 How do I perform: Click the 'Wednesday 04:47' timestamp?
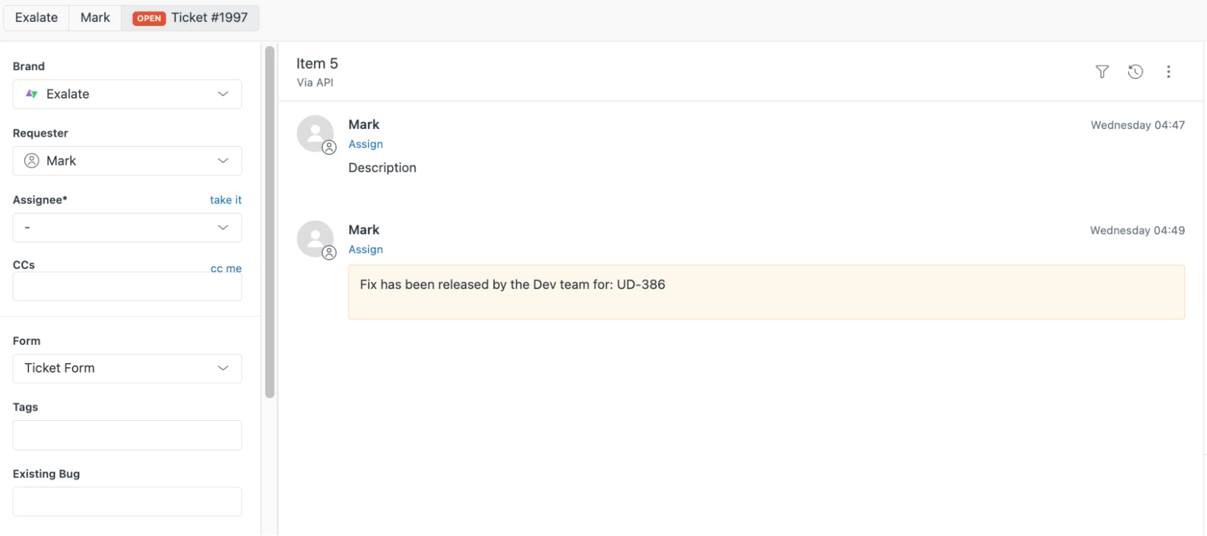click(x=1138, y=125)
